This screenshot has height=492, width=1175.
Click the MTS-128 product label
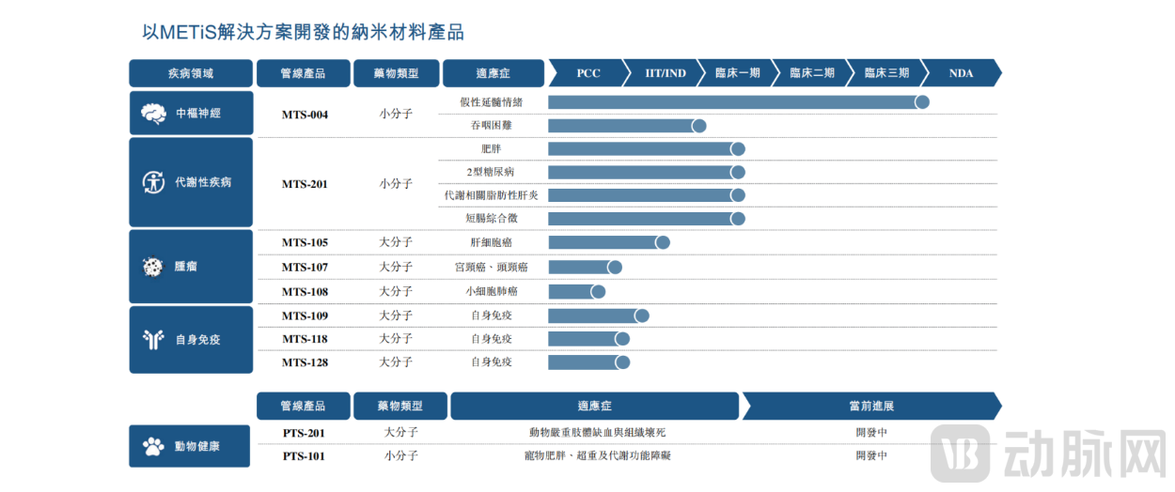[305, 362]
